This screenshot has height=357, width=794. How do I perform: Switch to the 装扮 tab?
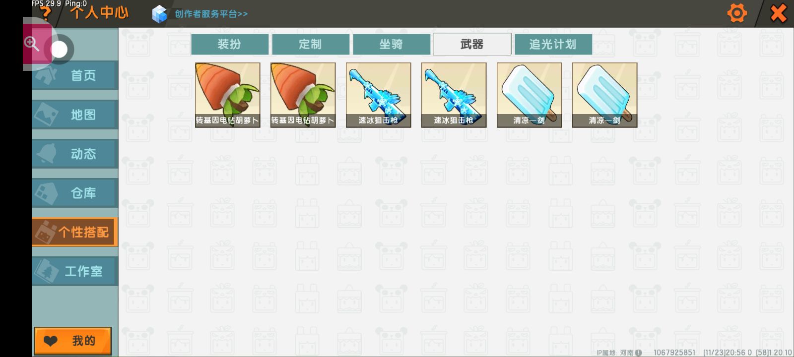click(229, 44)
